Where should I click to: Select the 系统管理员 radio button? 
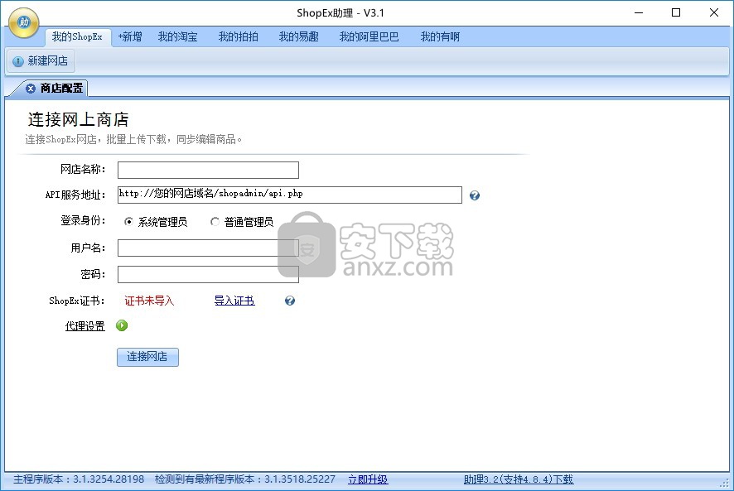tap(128, 221)
